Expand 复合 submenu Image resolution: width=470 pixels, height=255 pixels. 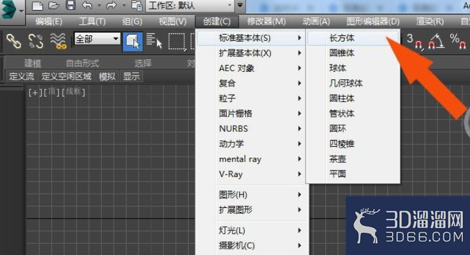(x=251, y=83)
